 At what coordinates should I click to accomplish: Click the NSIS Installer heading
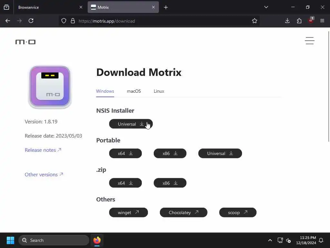point(115,110)
